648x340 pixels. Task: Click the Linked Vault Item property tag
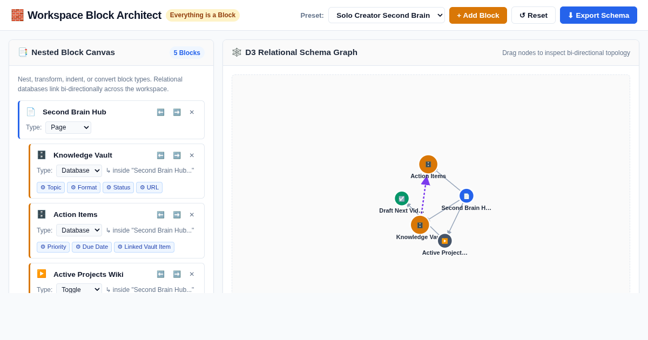pos(144,247)
